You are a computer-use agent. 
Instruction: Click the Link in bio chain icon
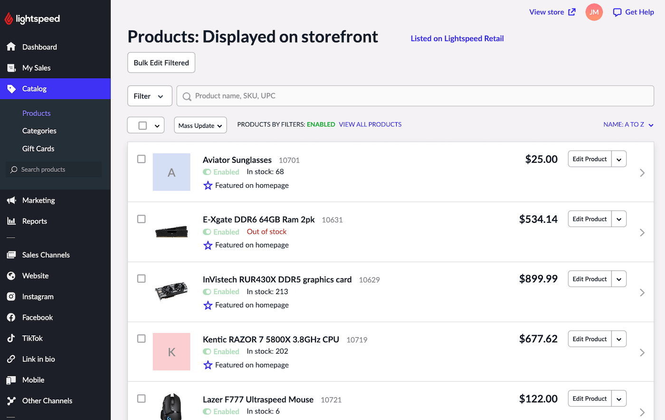[x=11, y=359]
